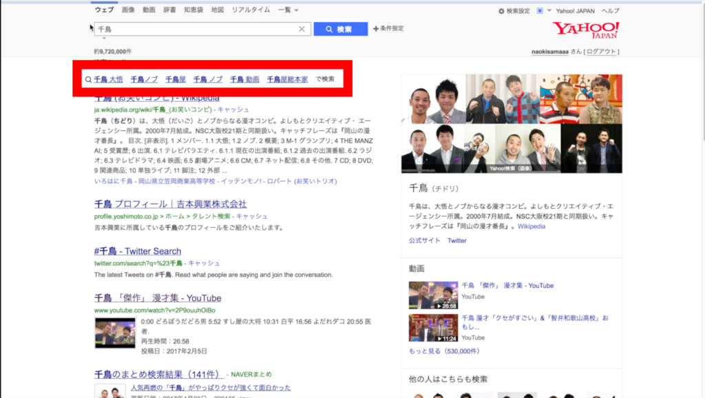
Task: Open the いろはに千鳥 sublink
Action: (x=114, y=181)
